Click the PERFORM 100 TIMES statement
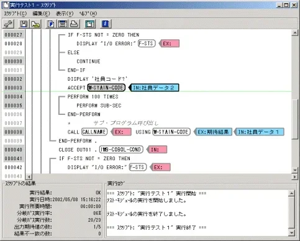The image size is (300, 241). (93, 96)
